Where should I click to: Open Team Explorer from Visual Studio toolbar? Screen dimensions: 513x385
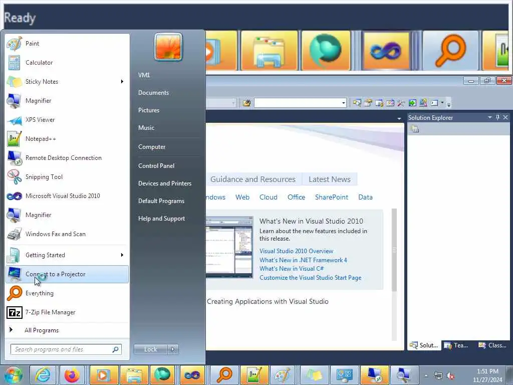tap(379, 103)
